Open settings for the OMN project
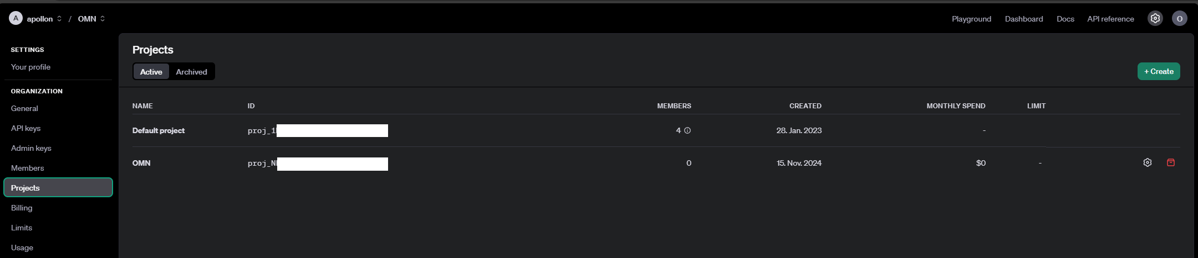This screenshot has width=1198, height=258. (x=1147, y=162)
